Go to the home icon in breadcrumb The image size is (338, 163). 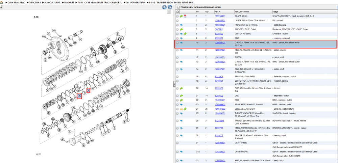click(x=1, y=2)
